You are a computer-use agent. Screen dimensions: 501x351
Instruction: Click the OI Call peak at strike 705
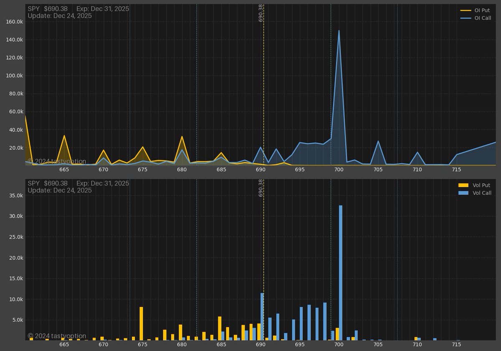point(378,141)
